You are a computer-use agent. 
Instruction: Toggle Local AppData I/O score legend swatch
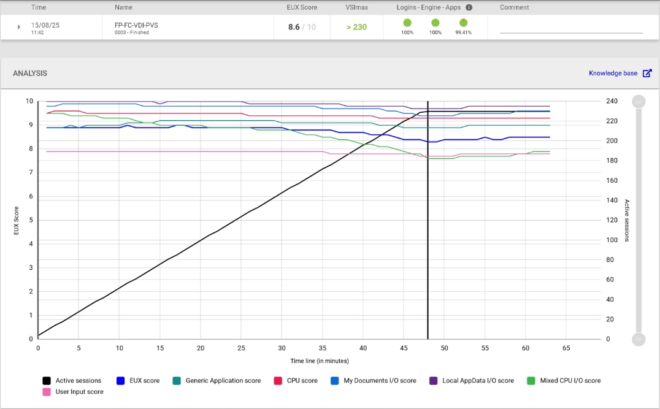[433, 380]
